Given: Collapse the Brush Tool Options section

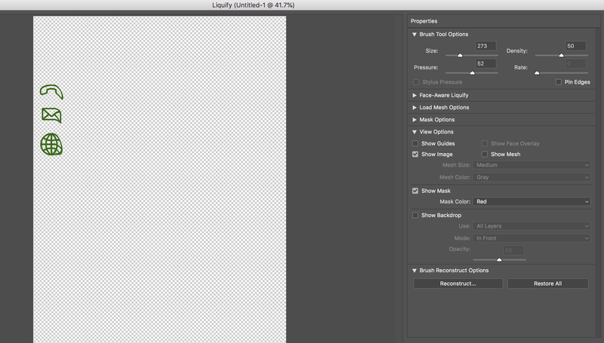Looking at the screenshot, I should tap(414, 34).
